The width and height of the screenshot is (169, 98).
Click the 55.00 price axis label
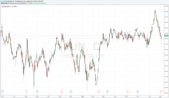(x=166, y=55)
